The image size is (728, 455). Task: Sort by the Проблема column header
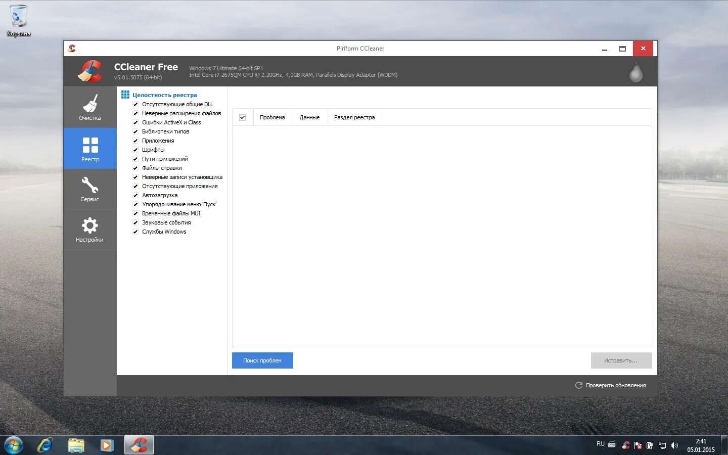coord(272,117)
